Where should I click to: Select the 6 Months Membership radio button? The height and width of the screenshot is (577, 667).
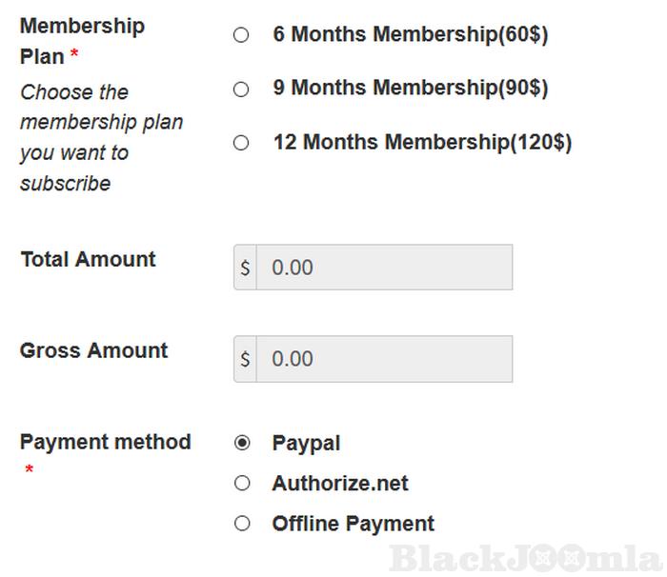click(x=241, y=35)
